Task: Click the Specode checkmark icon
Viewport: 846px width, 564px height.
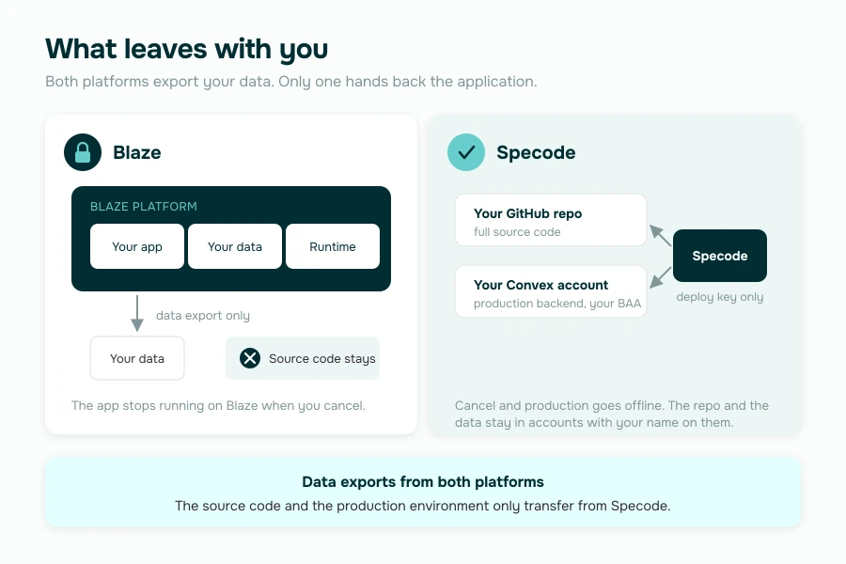Action: 466,152
